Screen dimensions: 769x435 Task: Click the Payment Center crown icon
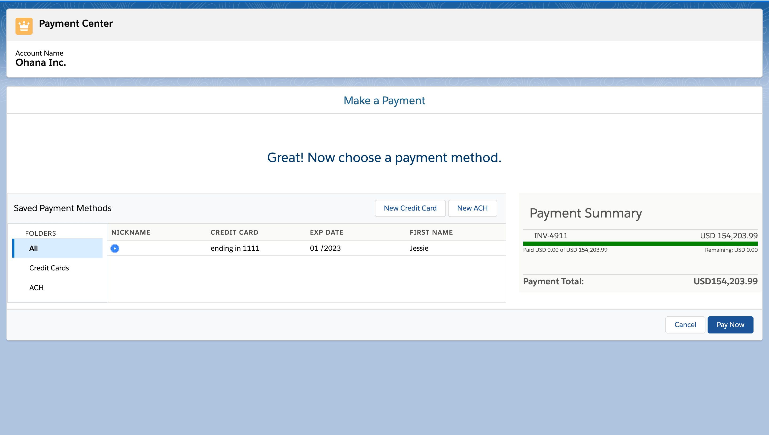[x=24, y=26]
